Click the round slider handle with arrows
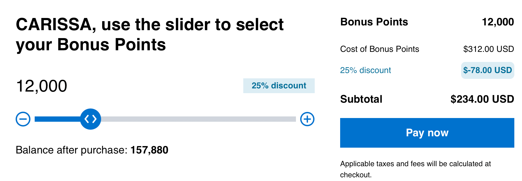This screenshot has height=181, width=522. 91,119
